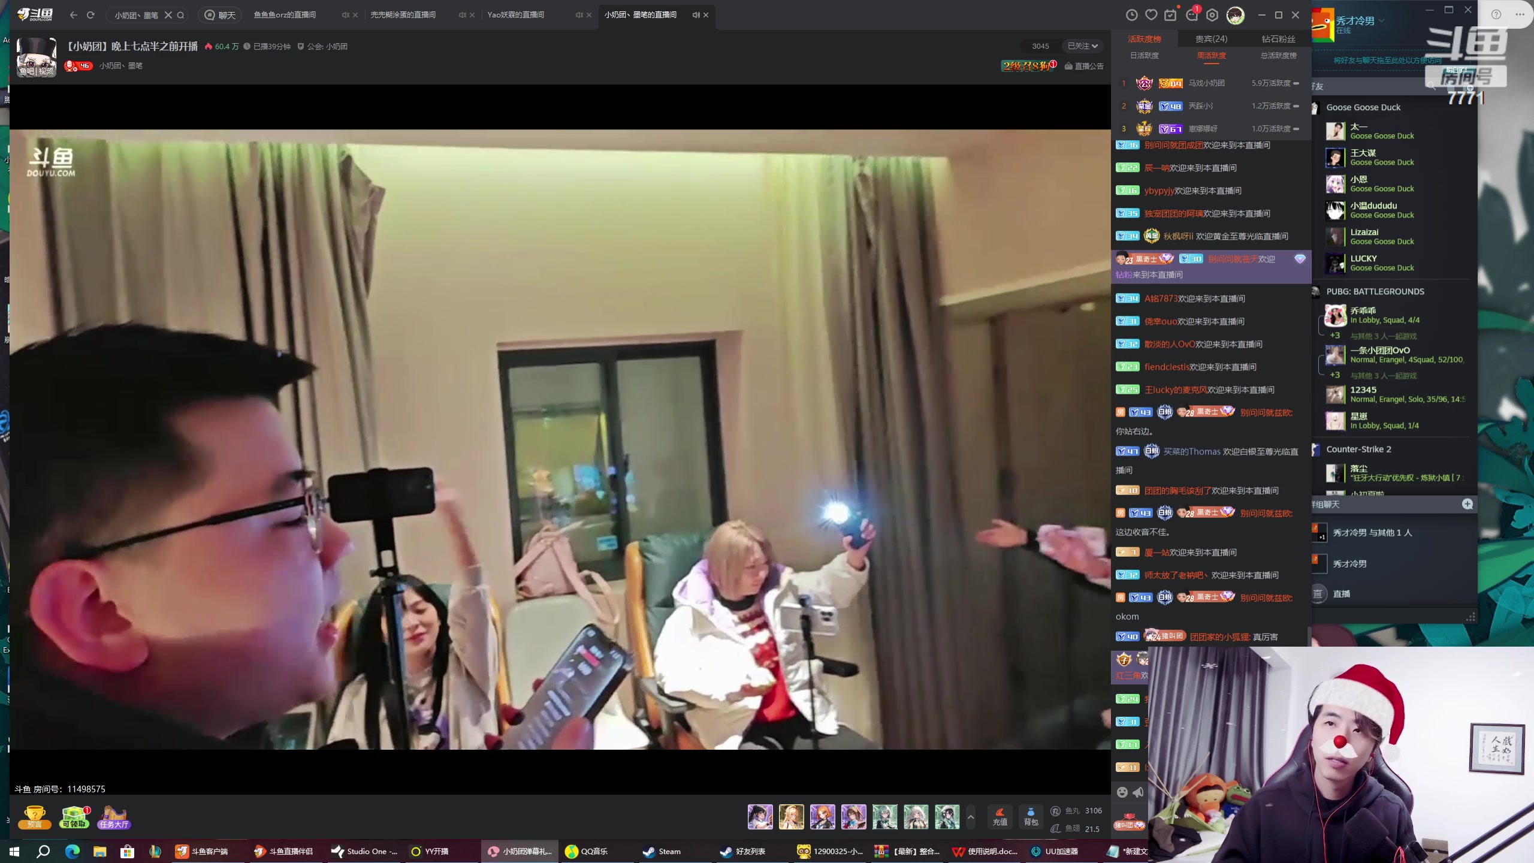Switch to the 贵宾(24) tab
Screen dimensions: 1534x863
coord(1211,39)
